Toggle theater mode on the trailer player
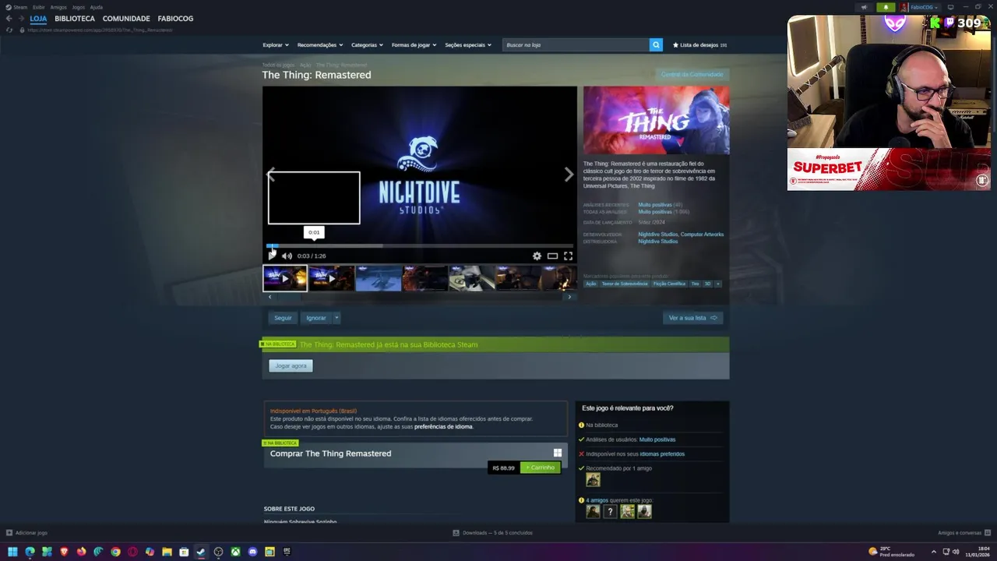 (x=552, y=256)
